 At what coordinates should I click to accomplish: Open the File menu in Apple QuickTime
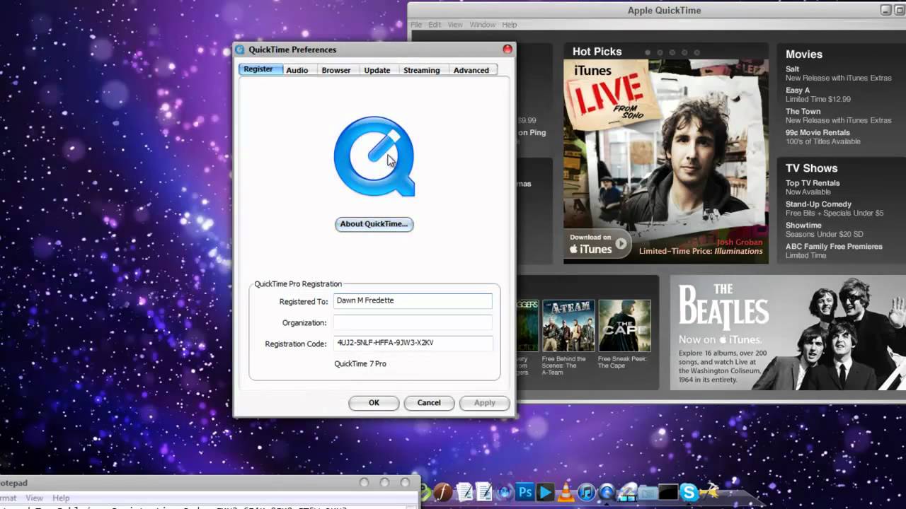417,25
